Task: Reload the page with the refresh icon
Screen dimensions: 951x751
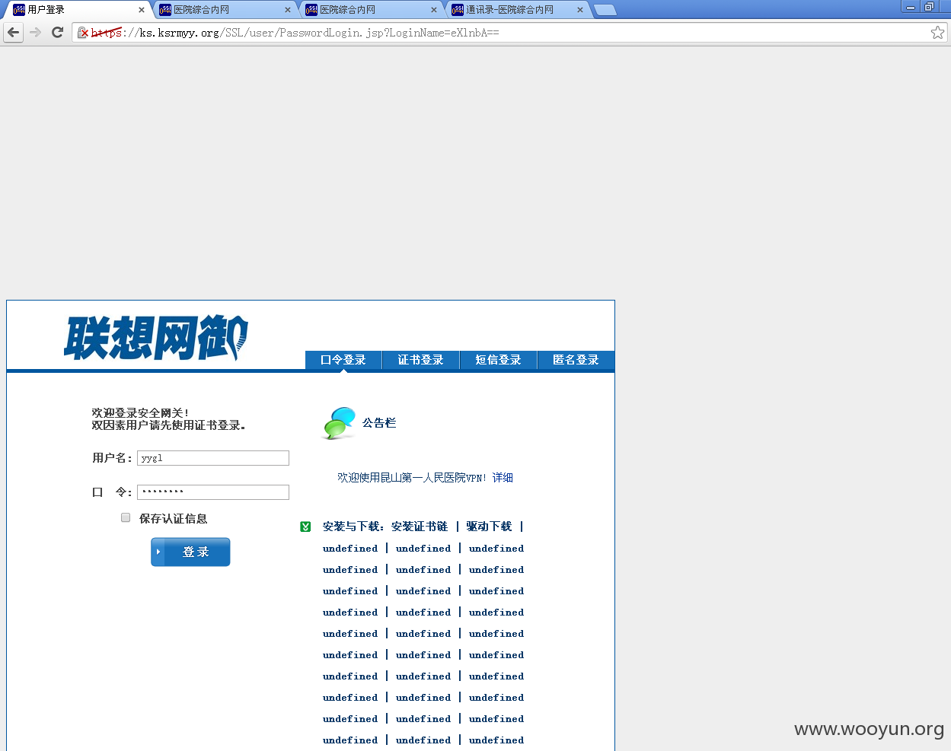Action: coord(57,33)
